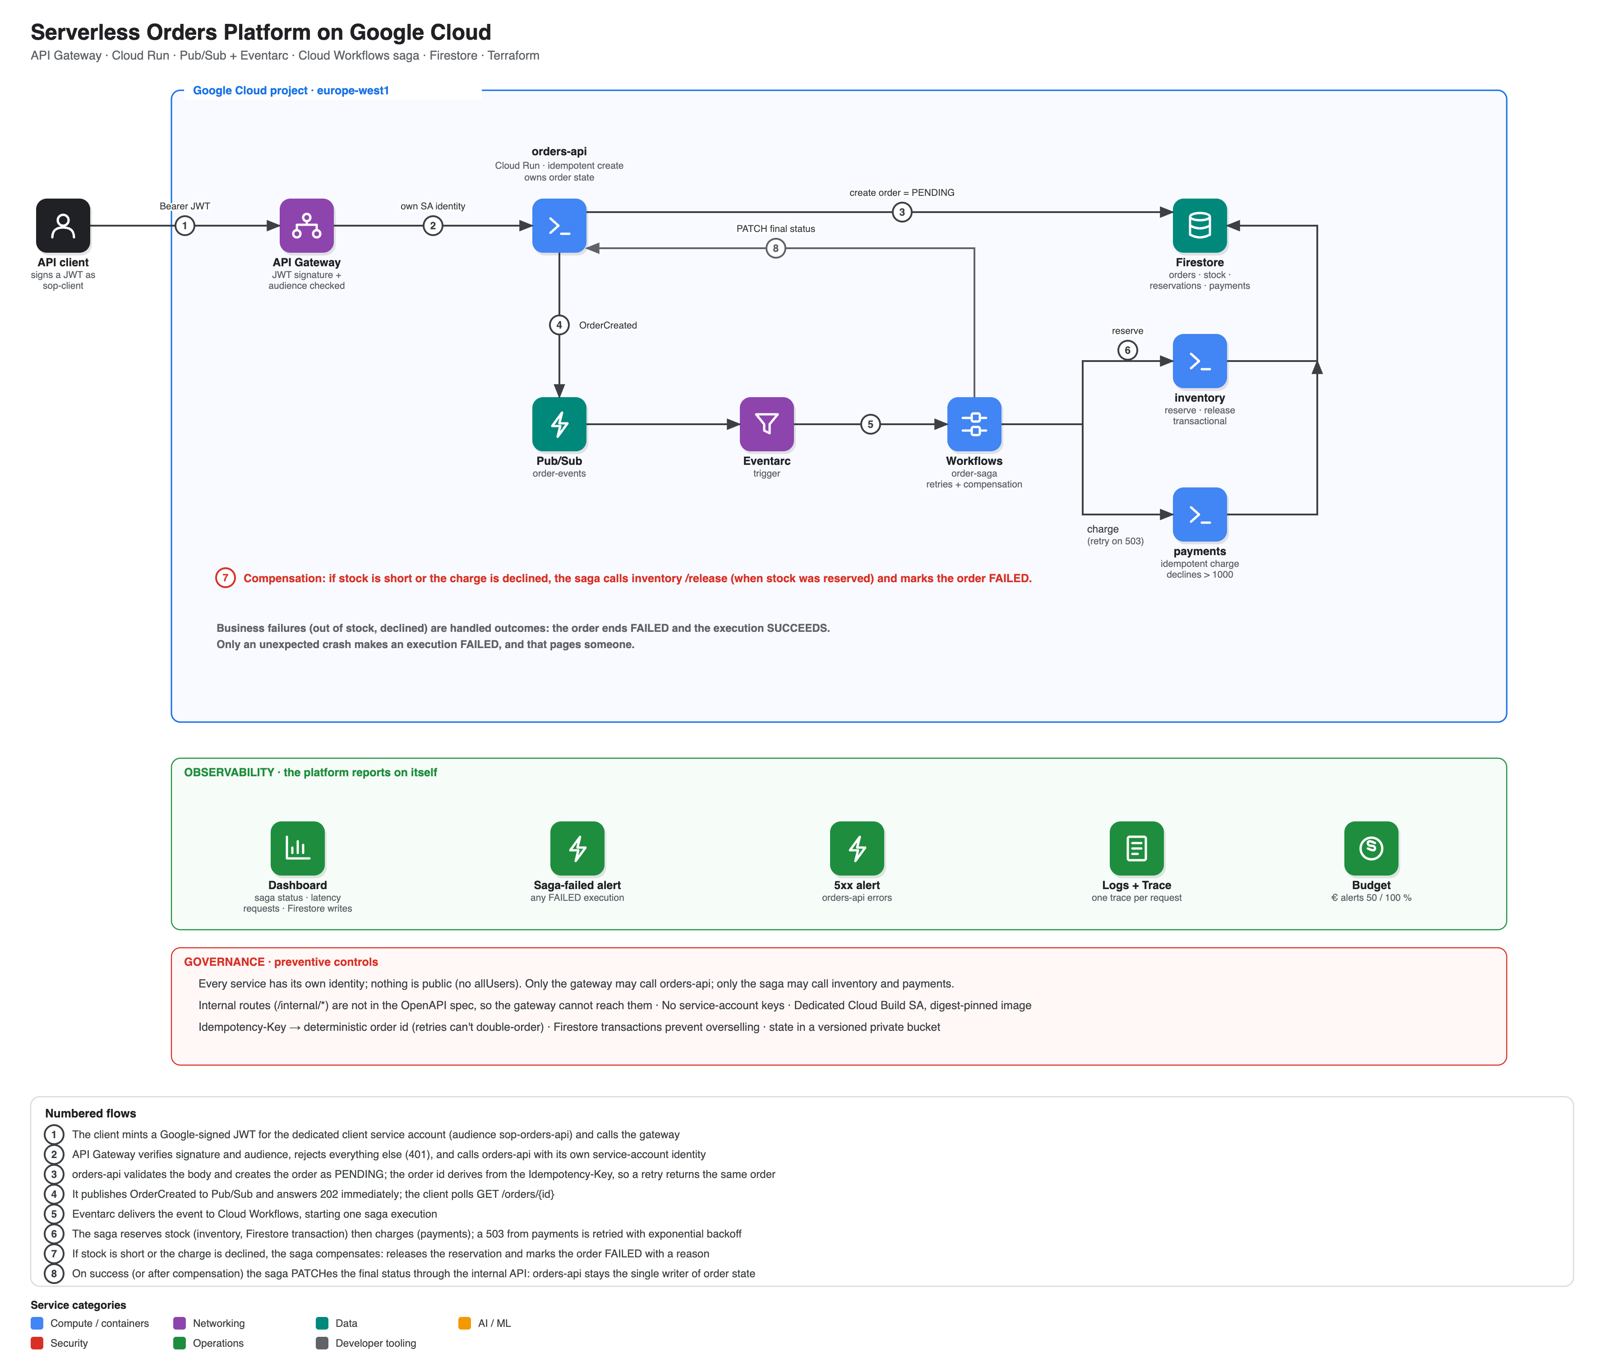Select the Data teal legend swatch
The height and width of the screenshot is (1372, 1606).
point(323,1323)
